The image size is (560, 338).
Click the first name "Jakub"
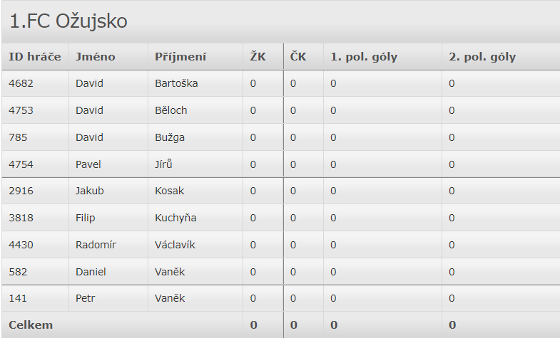(90, 191)
